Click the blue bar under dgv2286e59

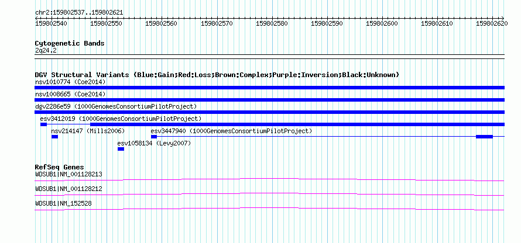[x=269, y=112]
